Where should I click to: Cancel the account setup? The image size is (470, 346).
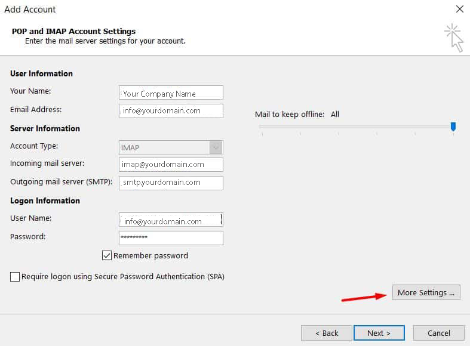tap(438, 333)
